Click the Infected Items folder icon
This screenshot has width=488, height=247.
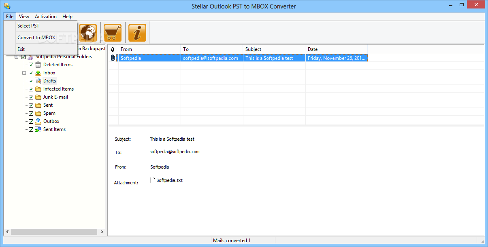click(x=38, y=89)
